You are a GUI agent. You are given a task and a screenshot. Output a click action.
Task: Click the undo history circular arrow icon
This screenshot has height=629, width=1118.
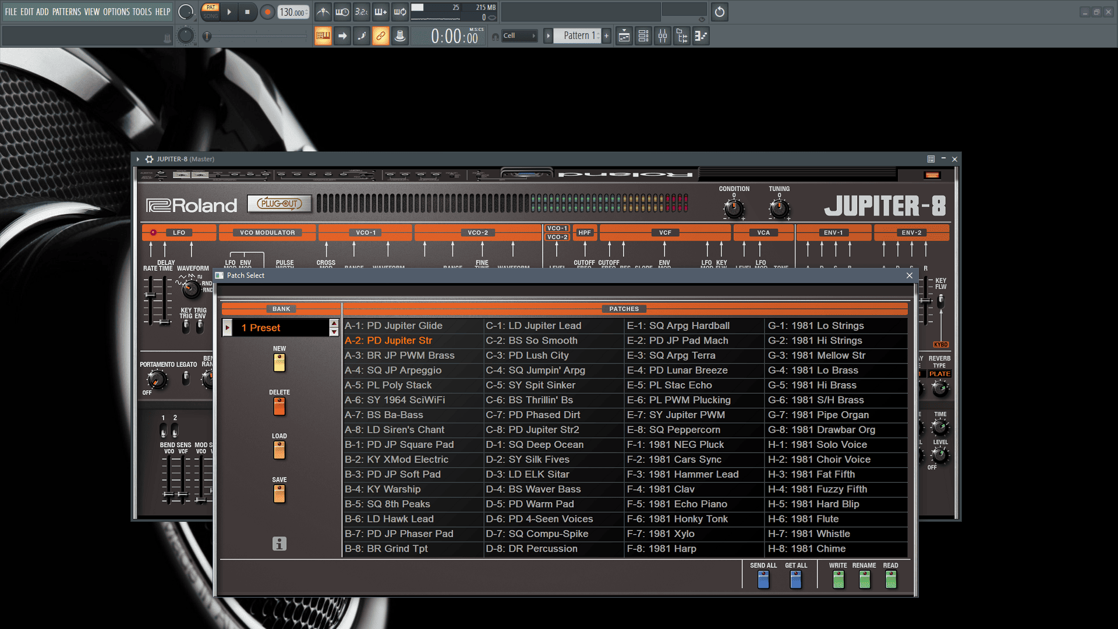coord(720,12)
